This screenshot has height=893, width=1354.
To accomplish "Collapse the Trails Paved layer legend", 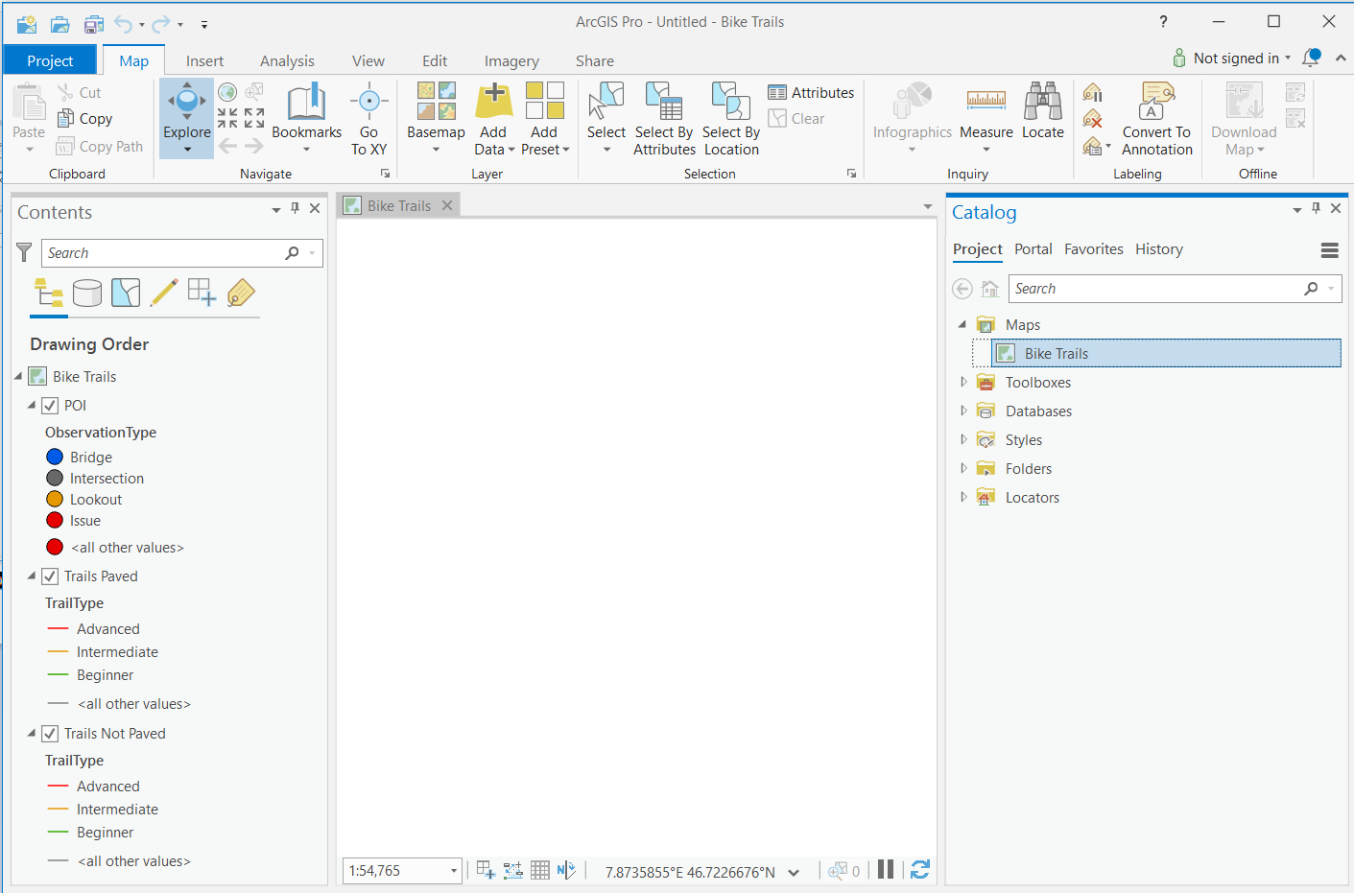I will tap(32, 576).
